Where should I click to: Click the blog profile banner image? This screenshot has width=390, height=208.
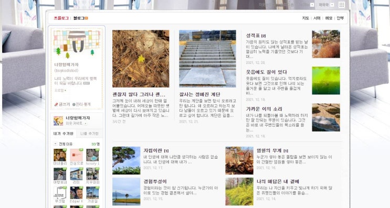coord(77,44)
